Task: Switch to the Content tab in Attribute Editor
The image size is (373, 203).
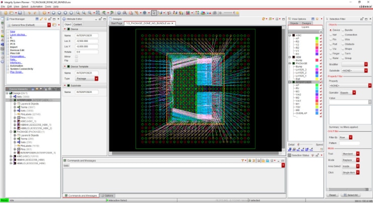Action: click(x=78, y=24)
